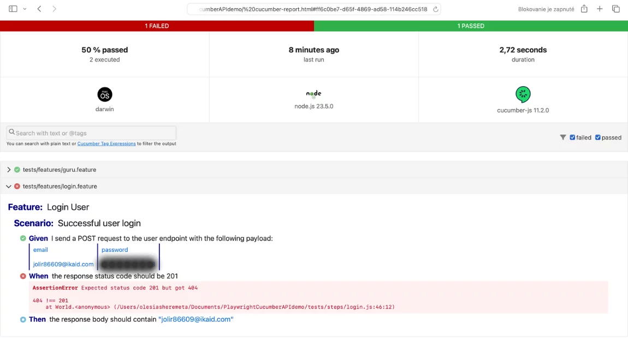
Task: Uncheck the passed filter checkbox
Action: pos(597,137)
